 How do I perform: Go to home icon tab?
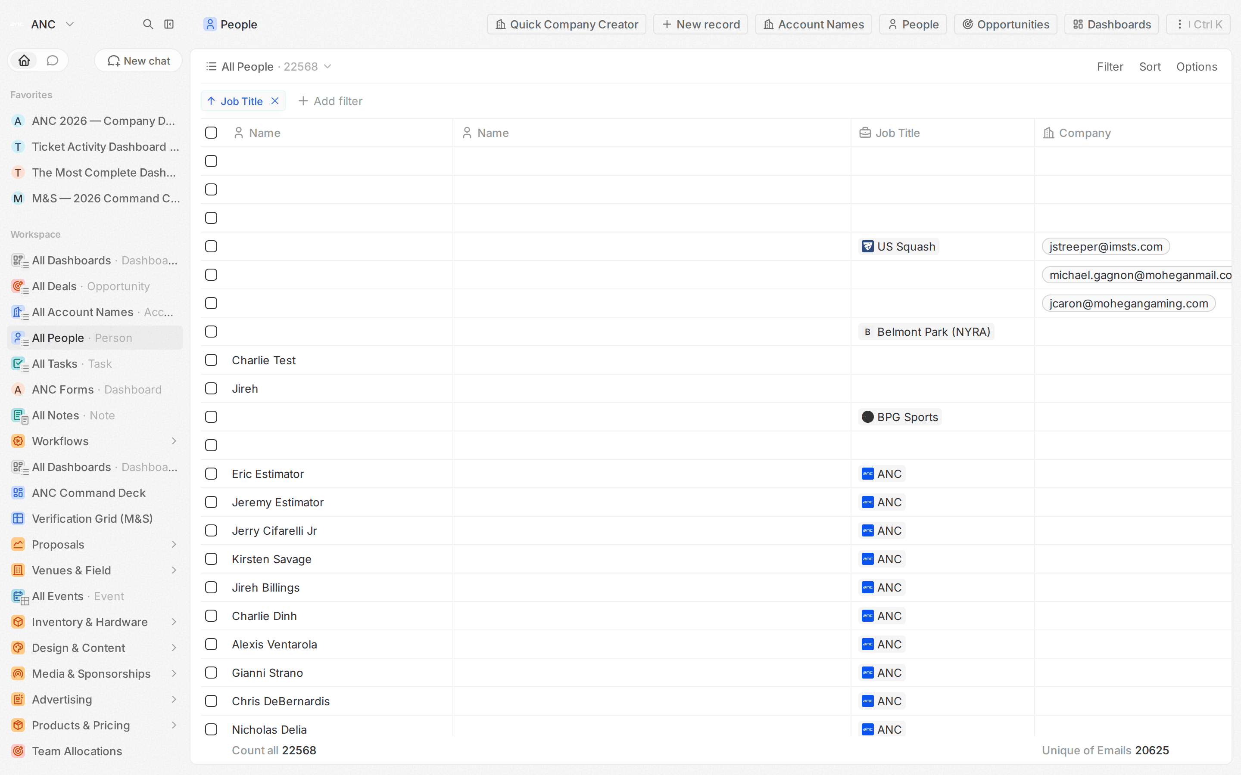(x=24, y=60)
